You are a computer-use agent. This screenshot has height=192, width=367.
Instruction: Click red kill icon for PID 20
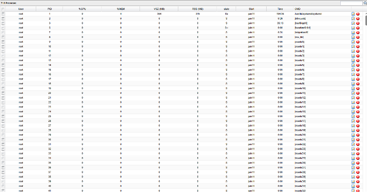pos(358,93)
